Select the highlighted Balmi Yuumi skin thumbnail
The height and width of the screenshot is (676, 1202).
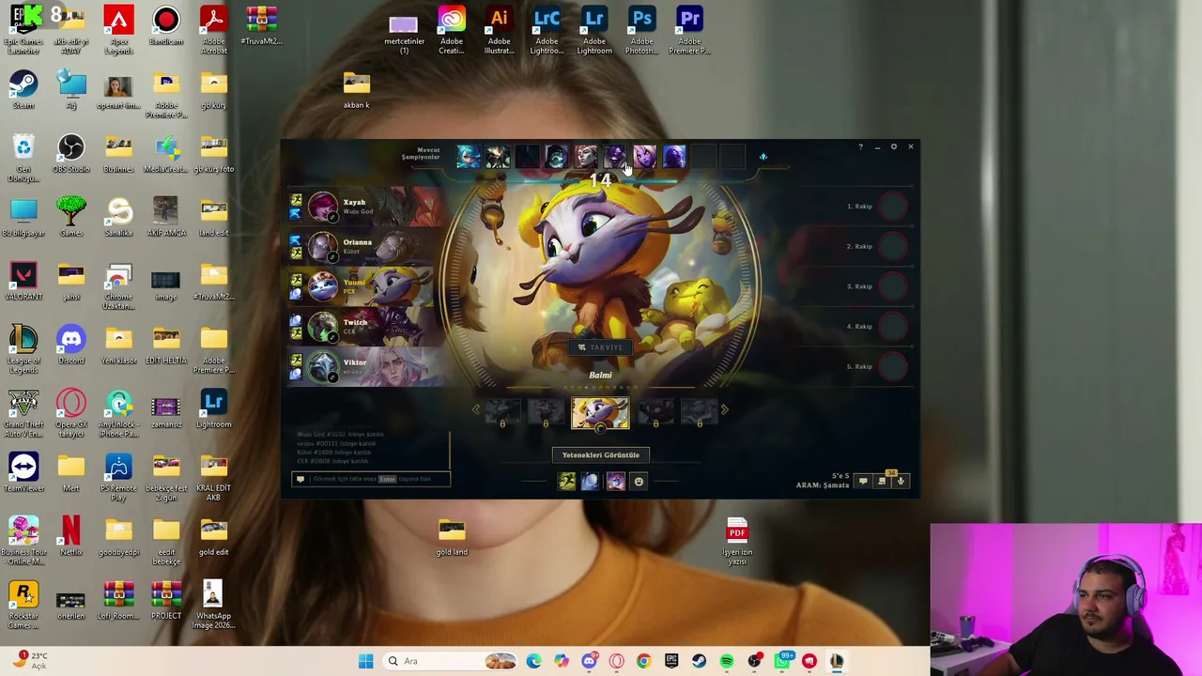click(x=600, y=413)
